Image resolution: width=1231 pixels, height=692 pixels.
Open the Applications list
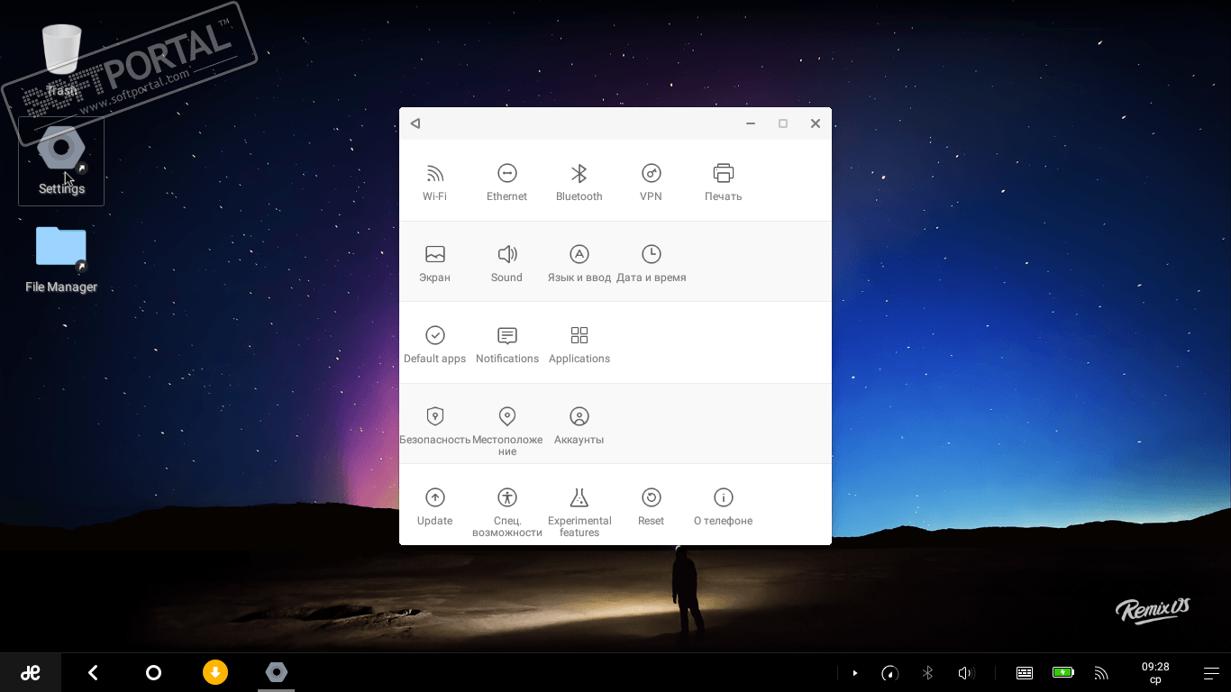pos(579,344)
